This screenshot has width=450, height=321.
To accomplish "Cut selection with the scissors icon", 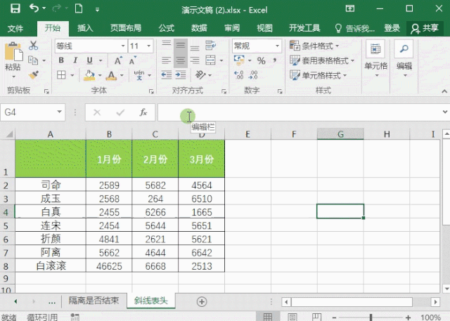I will pyautogui.click(x=33, y=45).
